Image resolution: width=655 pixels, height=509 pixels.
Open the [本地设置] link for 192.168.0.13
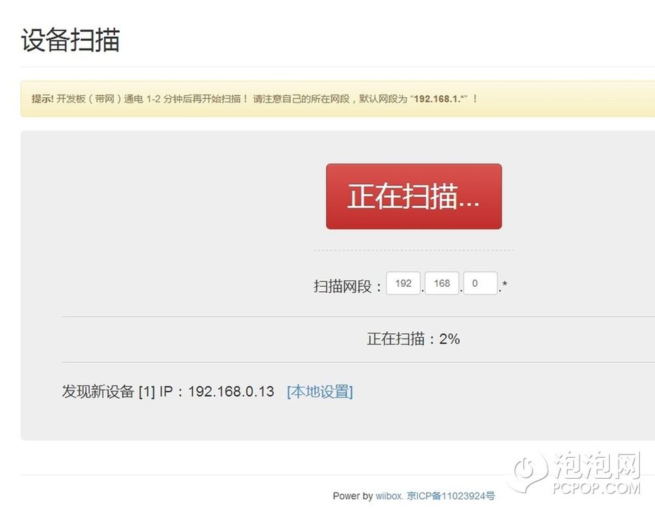[x=320, y=392]
